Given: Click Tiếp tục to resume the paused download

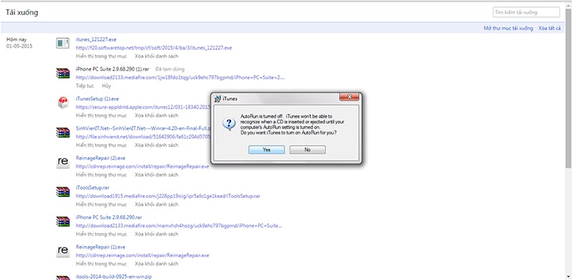Looking at the screenshot, I should pos(84,86).
